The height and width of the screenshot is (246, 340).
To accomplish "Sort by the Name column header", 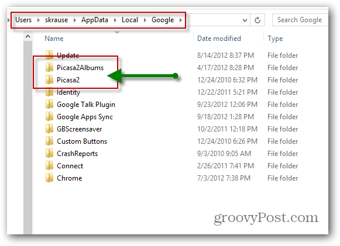I will point(54,39).
